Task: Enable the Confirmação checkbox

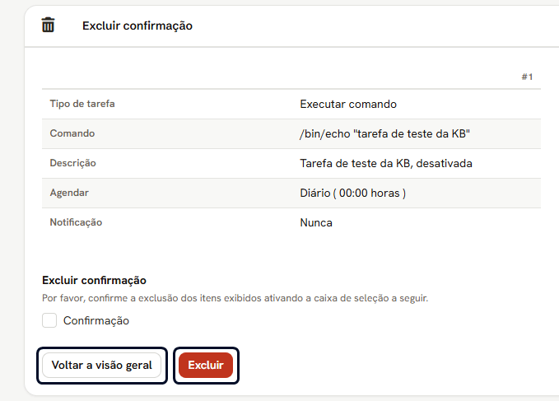Action: [x=49, y=320]
